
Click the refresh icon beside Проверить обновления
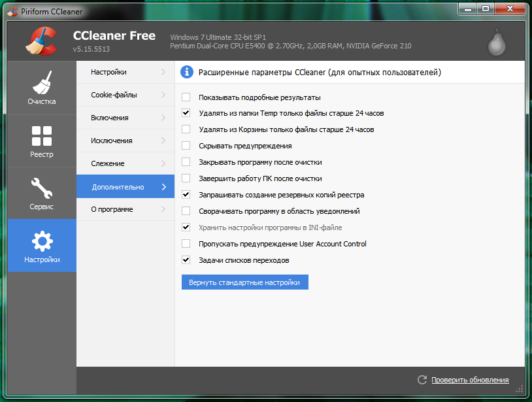[x=422, y=380]
